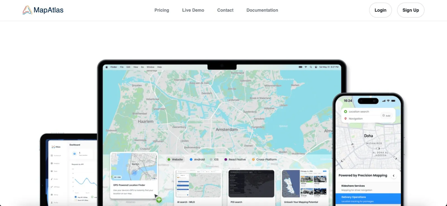The width and height of the screenshot is (447, 206).
Task: Click the Spotlight search icon in menu bar
Action: [311, 67]
